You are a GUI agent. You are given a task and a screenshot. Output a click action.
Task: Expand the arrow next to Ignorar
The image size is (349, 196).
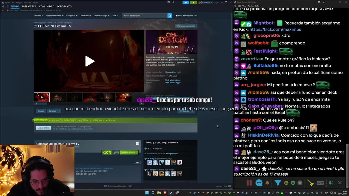point(60,111)
